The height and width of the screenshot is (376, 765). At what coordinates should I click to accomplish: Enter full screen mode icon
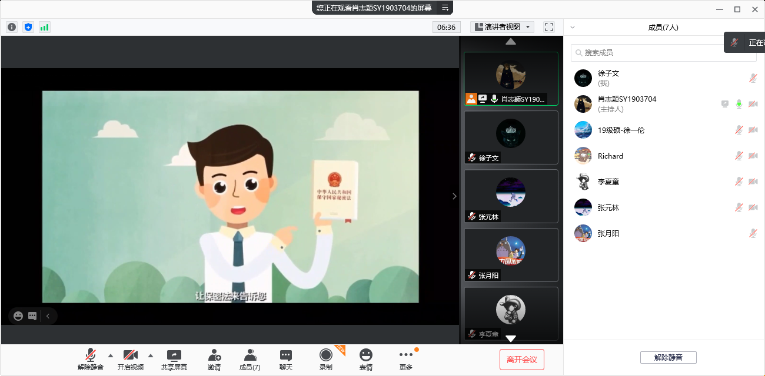click(x=549, y=27)
